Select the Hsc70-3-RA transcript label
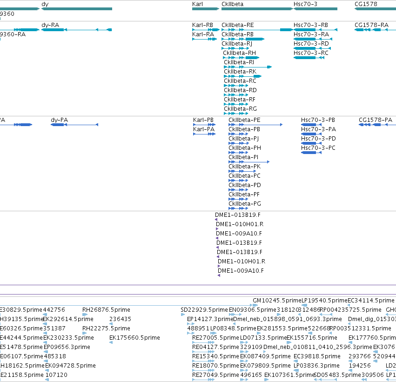Viewport: 396px width, 382px height. [311, 34]
